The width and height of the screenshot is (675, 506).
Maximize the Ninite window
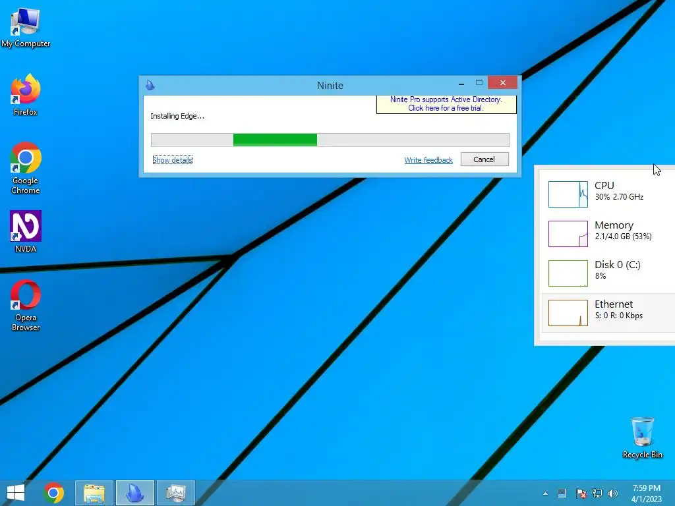point(479,82)
